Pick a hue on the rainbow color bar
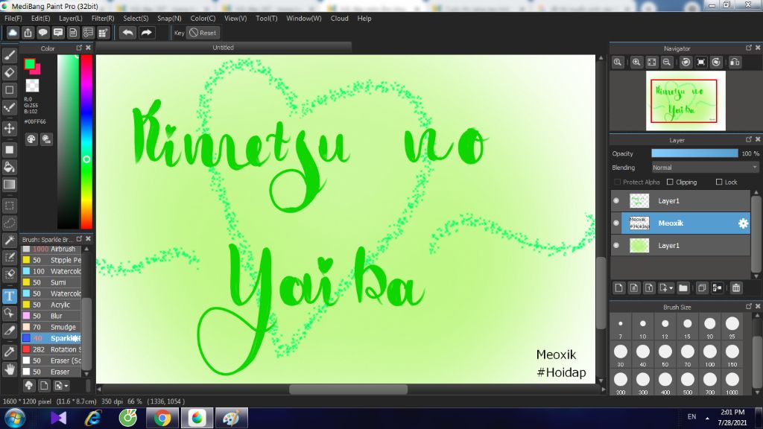This screenshot has height=429, width=763. [86, 142]
